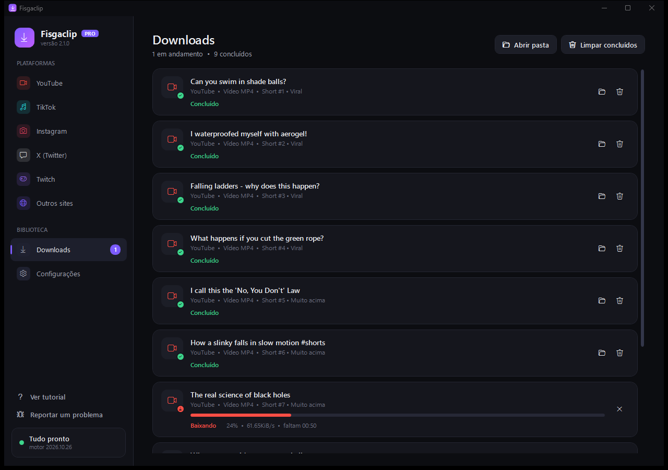Click video icon of 'I waterproofed myself with aerogel!'
The height and width of the screenshot is (470, 668).
coord(172,139)
